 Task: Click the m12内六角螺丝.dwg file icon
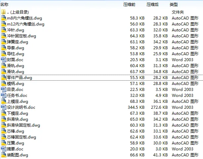4,24
